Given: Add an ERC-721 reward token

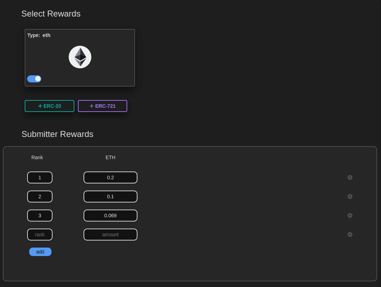Looking at the screenshot, I should [x=103, y=106].
